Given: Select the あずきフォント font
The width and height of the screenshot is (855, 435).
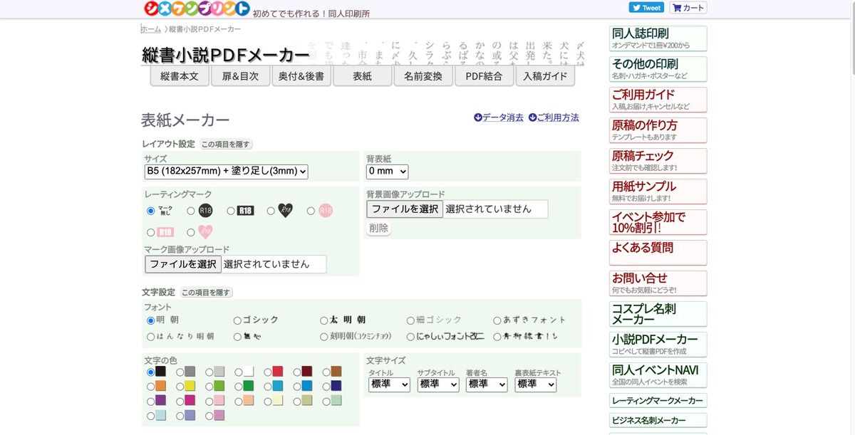Looking at the screenshot, I should [x=497, y=320].
